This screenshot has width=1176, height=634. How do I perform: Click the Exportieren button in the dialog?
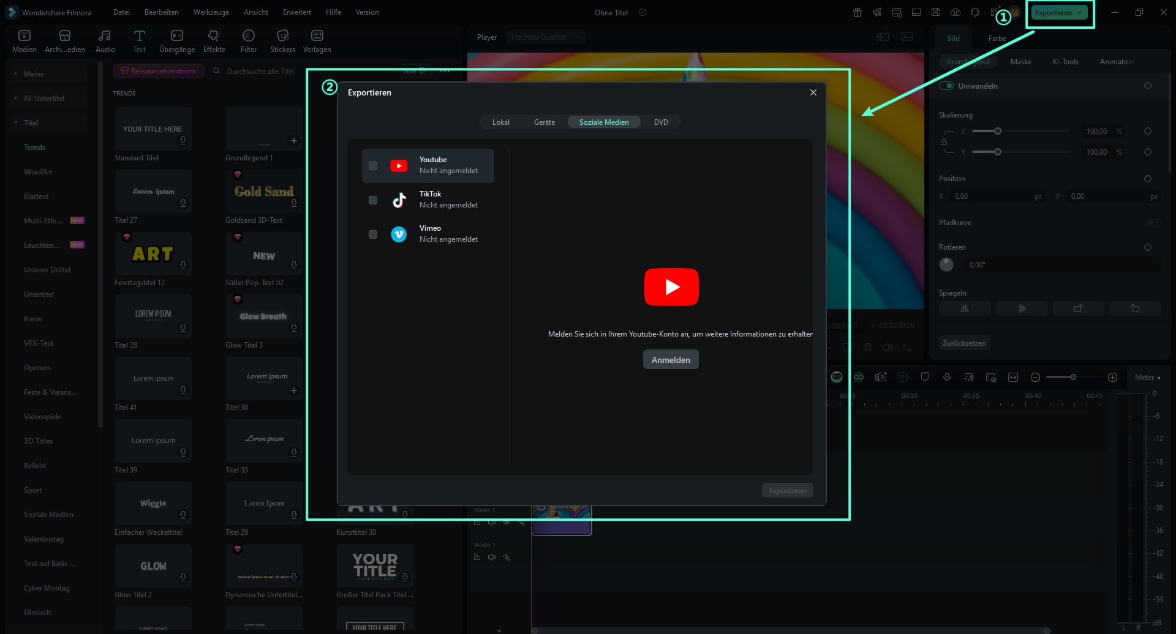coord(788,491)
